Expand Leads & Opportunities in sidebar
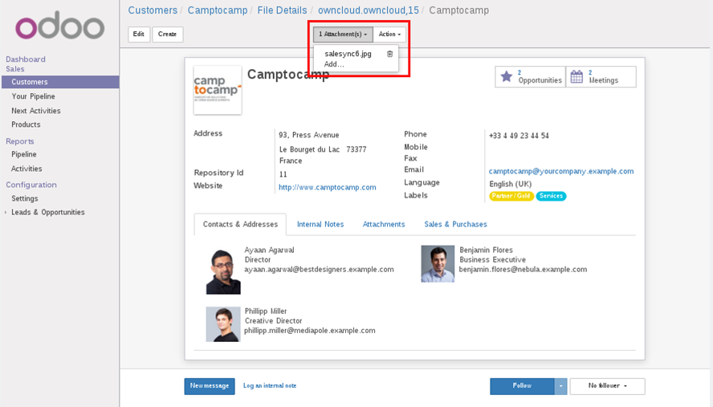 (x=6, y=213)
